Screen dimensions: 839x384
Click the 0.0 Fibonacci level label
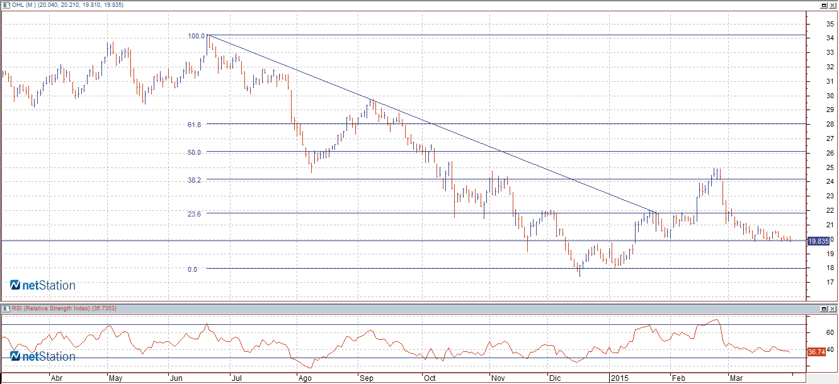coord(192,269)
